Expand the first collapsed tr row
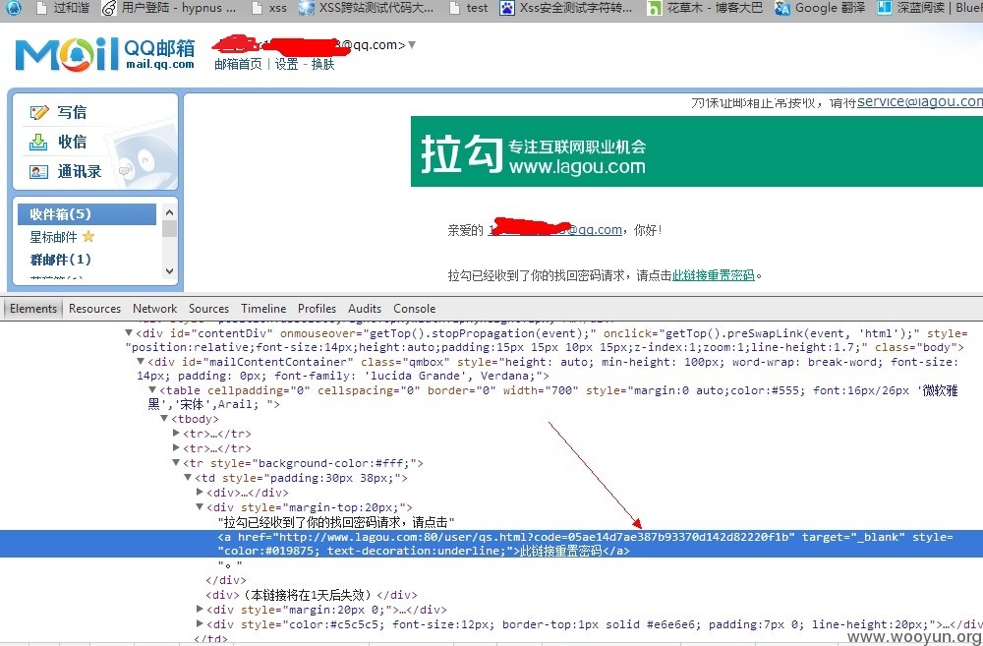Viewport: 983px width, 646px height. [x=176, y=433]
